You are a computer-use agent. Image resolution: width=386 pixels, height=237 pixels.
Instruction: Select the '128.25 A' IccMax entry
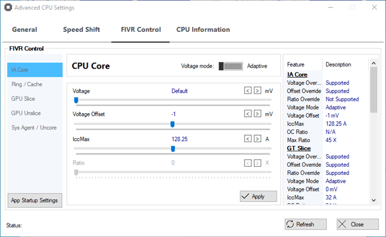(336, 124)
